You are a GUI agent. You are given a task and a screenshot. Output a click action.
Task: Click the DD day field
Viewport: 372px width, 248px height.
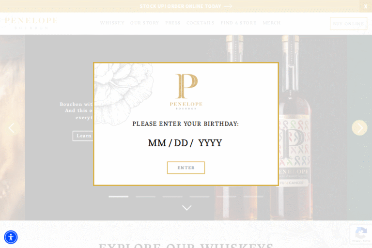pos(181,143)
